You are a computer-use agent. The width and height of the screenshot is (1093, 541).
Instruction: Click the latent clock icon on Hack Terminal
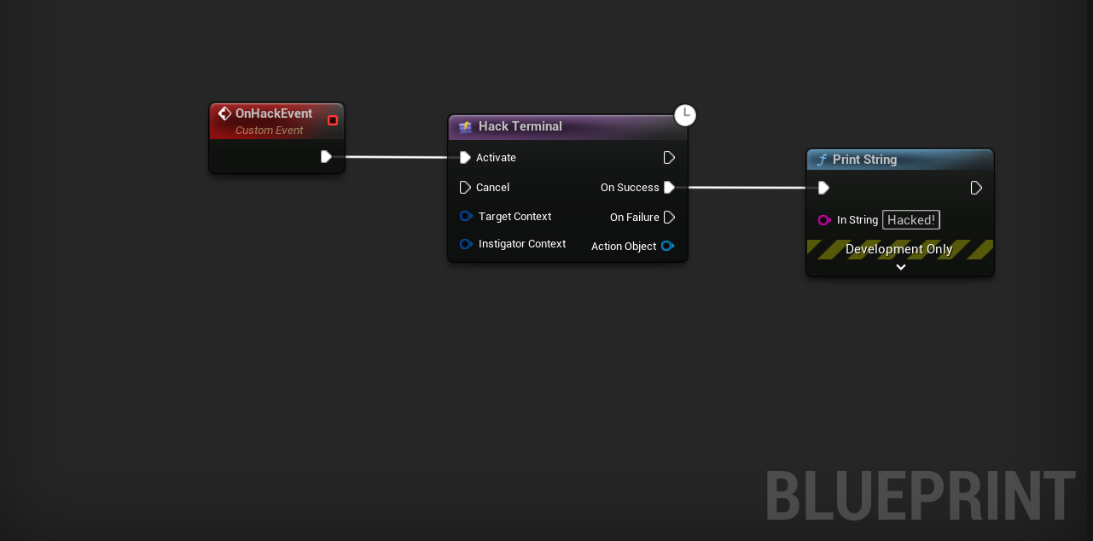685,115
